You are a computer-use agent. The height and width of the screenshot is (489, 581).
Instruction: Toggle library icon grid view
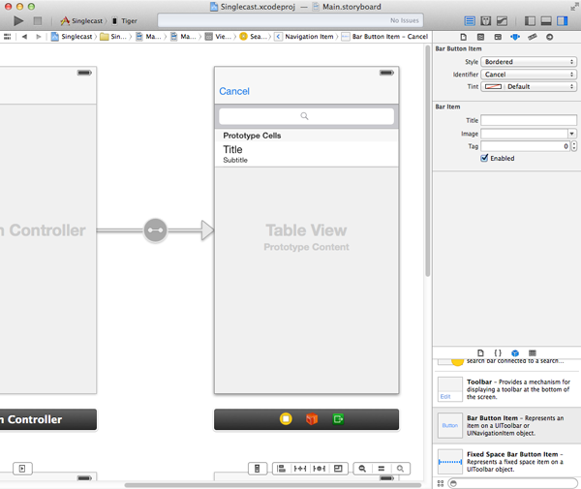[x=441, y=483]
